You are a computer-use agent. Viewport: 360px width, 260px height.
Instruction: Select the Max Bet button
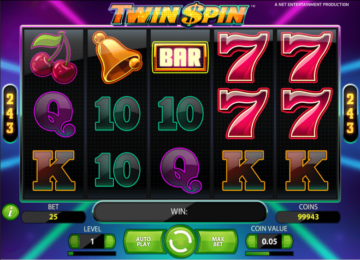[x=218, y=242]
